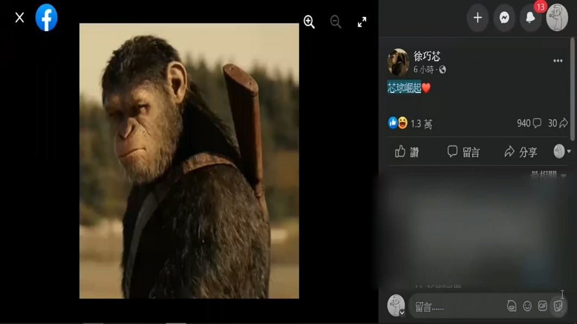
Task: Show the 940 comments
Action: (x=529, y=123)
